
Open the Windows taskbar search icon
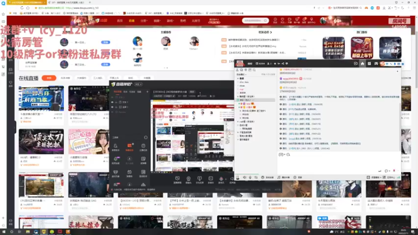(x=11, y=232)
